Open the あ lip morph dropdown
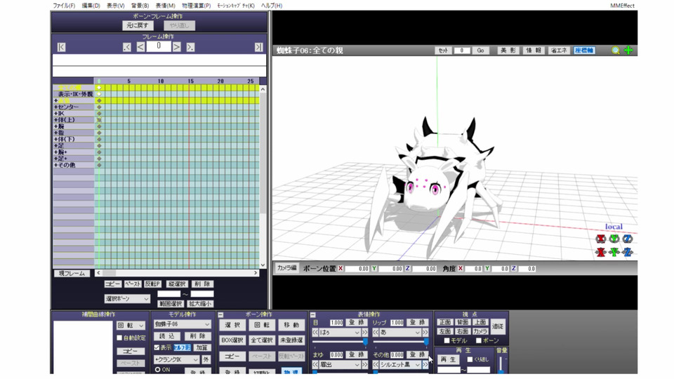Image resolution: width=674 pixels, height=379 pixels. tap(399, 333)
